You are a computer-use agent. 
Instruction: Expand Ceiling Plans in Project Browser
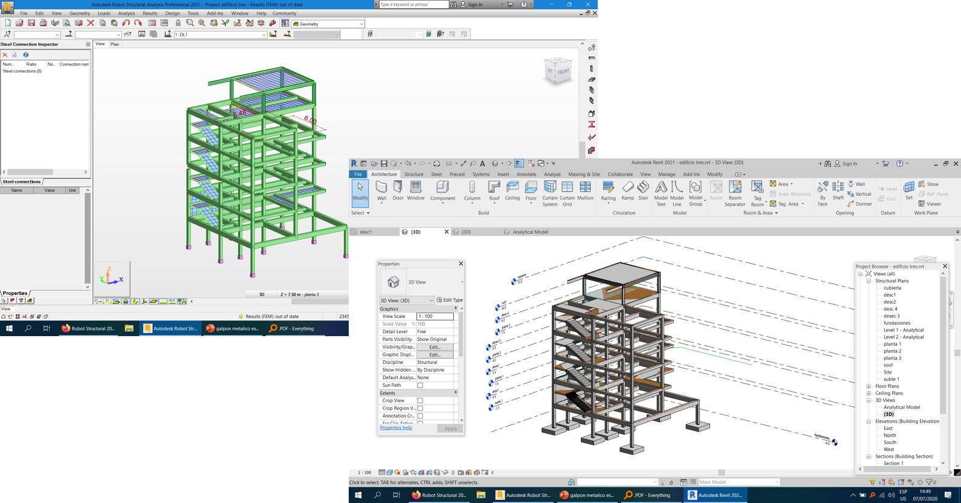click(x=869, y=393)
